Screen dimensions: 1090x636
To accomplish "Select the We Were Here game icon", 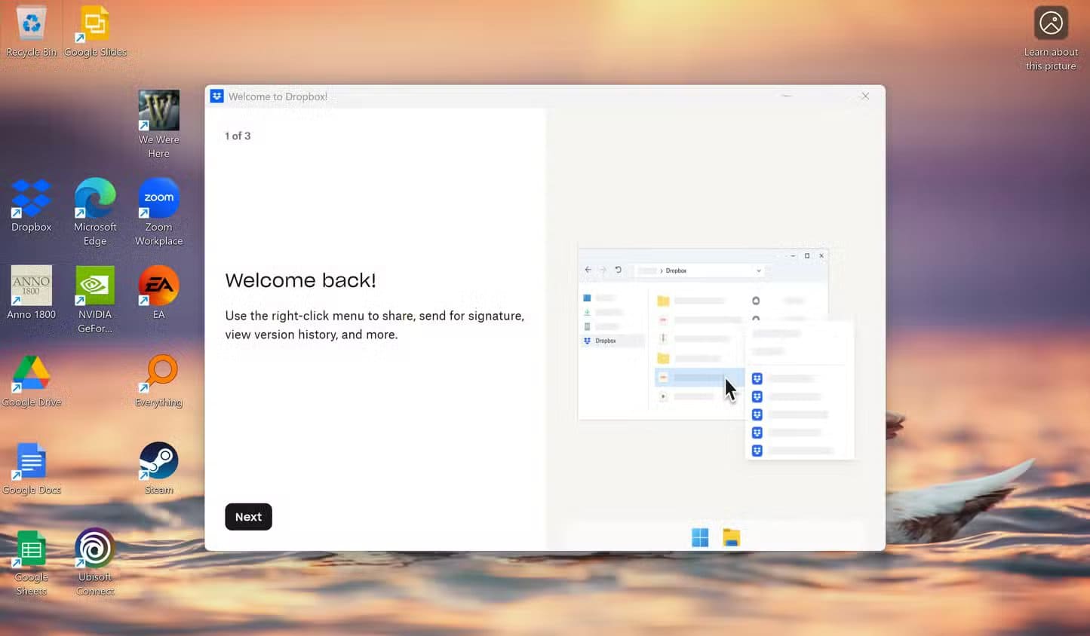I will [158, 111].
